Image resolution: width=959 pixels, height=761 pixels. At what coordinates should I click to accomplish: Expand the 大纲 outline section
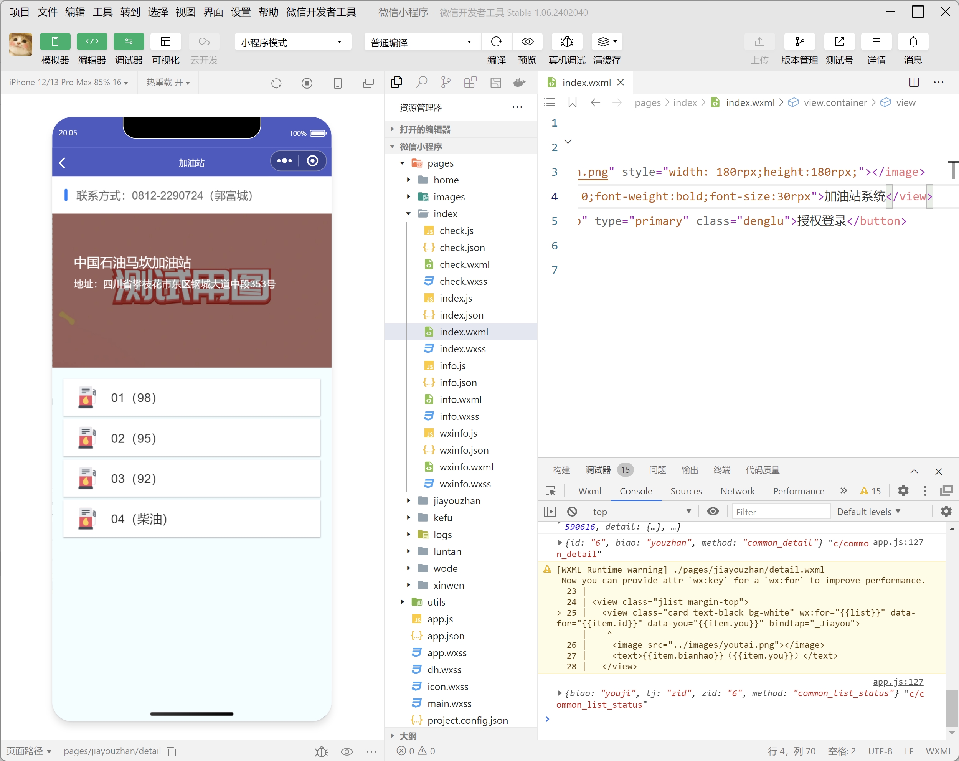pos(461,736)
